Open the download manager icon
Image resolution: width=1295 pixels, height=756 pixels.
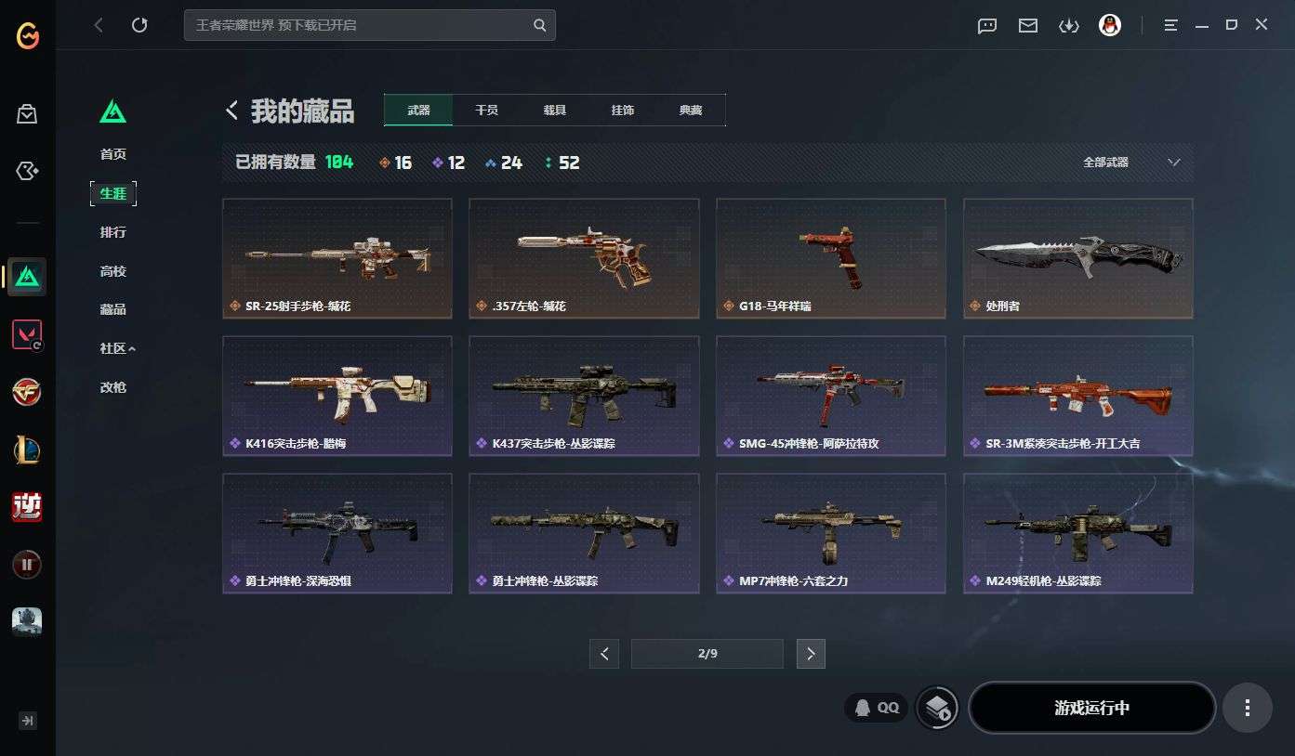pyautogui.click(x=1069, y=26)
